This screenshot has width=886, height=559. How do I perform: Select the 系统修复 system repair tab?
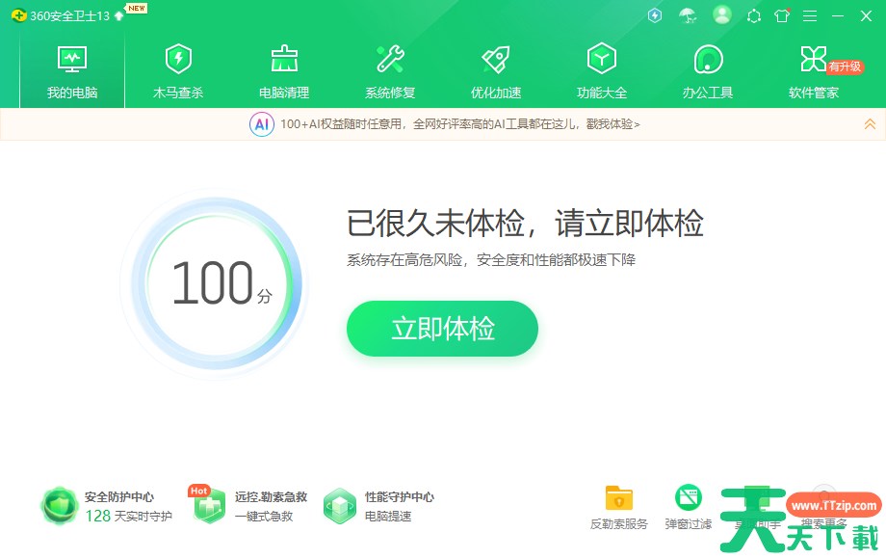(x=390, y=72)
